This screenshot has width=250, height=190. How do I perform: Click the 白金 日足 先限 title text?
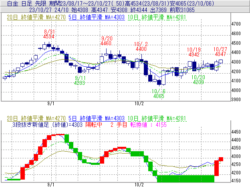pyautogui.click(x=27, y=4)
